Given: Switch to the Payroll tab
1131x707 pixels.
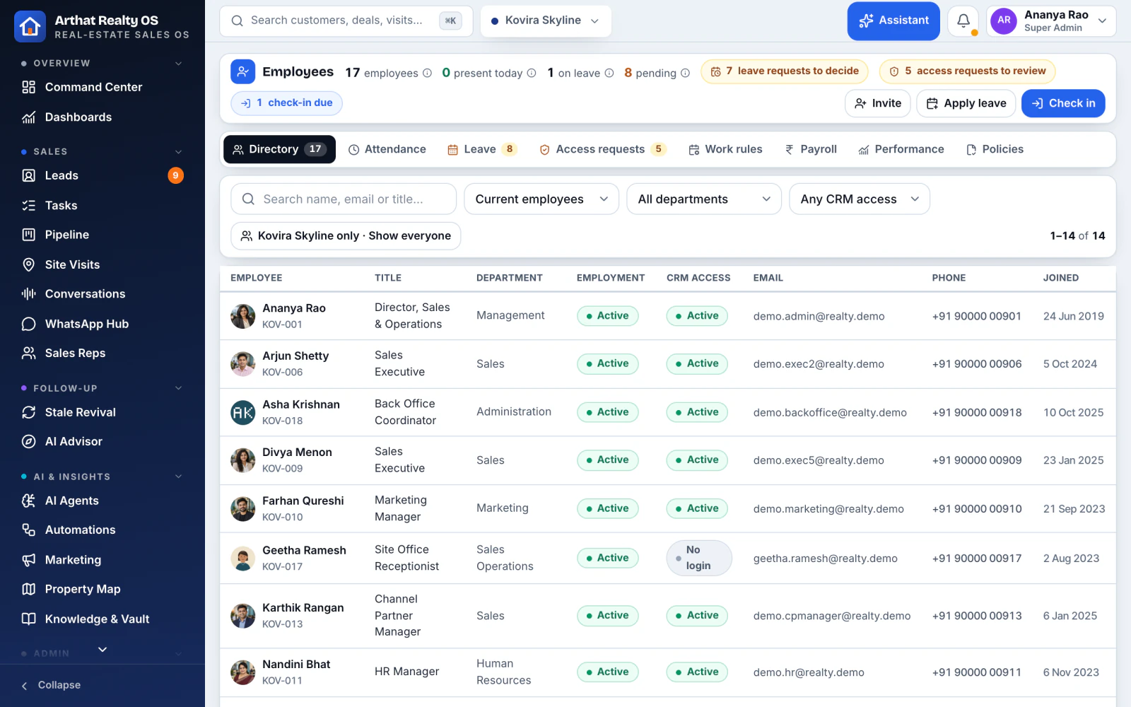Looking at the screenshot, I should click(811, 149).
